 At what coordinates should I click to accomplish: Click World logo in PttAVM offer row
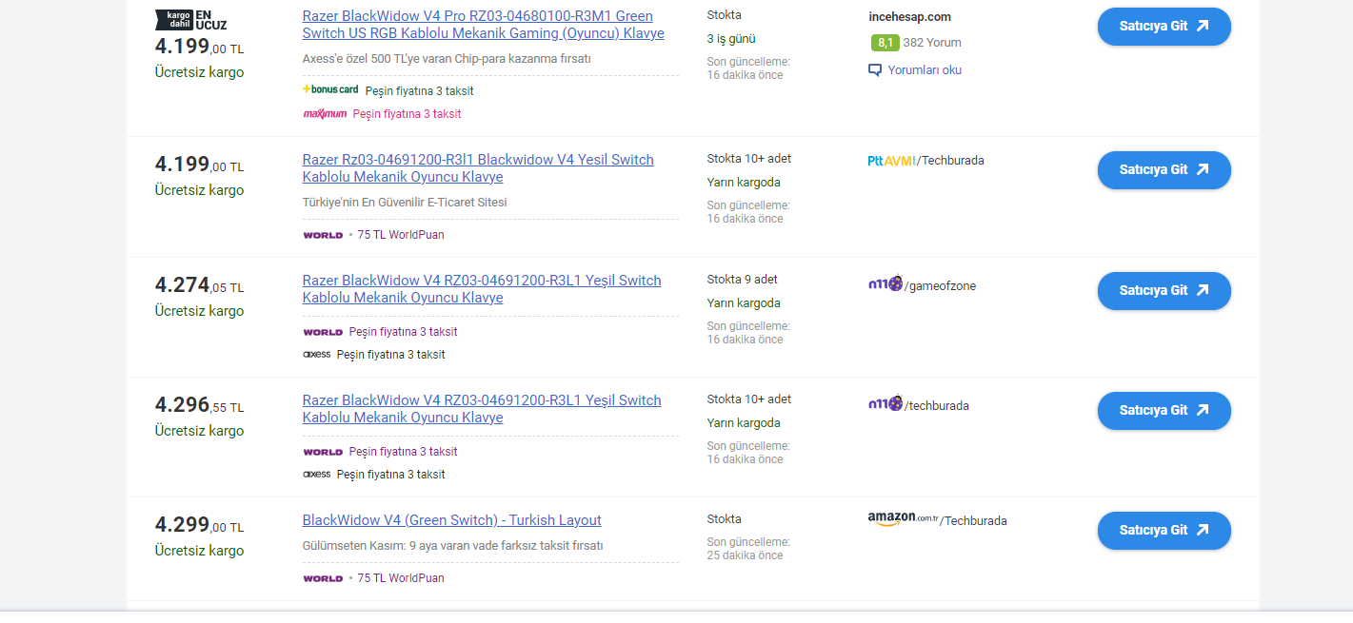point(323,235)
